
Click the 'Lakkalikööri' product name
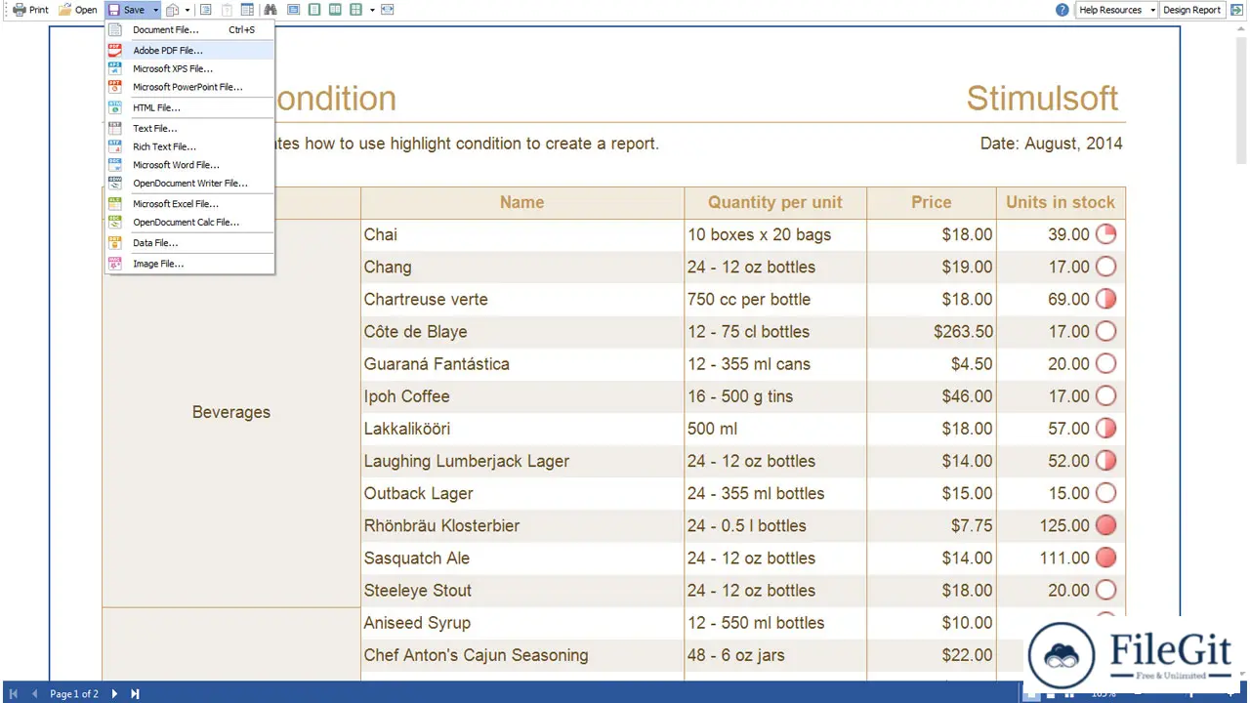(x=406, y=428)
